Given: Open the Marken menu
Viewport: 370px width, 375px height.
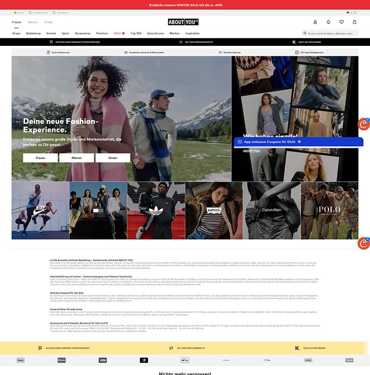Looking at the screenshot, I should (174, 33).
